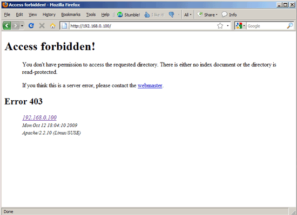
Task: Reload the page with the refresh icon
Action: tap(31, 25)
